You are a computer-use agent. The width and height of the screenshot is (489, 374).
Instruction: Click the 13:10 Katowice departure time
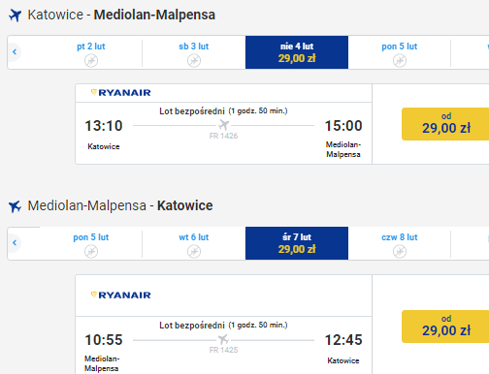[x=104, y=126]
